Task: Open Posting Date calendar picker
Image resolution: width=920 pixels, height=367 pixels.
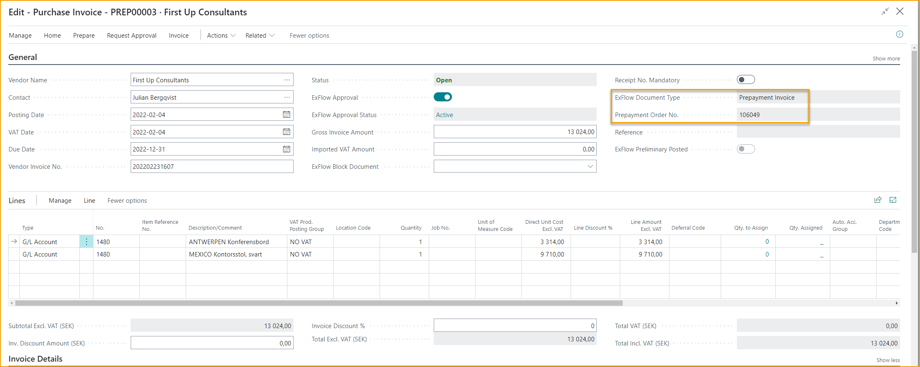Action: (x=286, y=114)
